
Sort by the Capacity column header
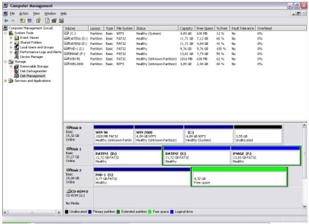[187, 28]
